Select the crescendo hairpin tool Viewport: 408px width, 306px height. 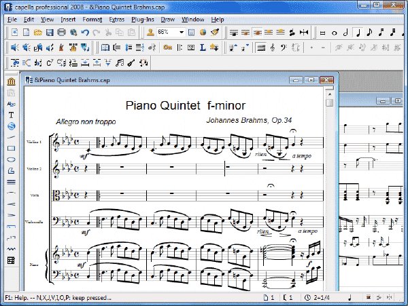[11, 204]
